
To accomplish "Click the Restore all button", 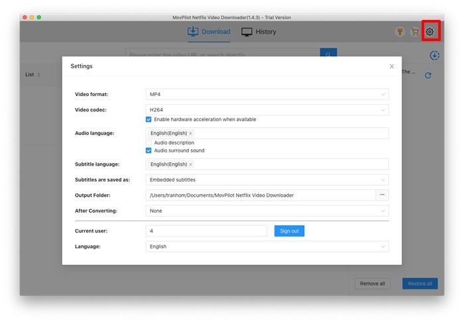I will point(420,284).
